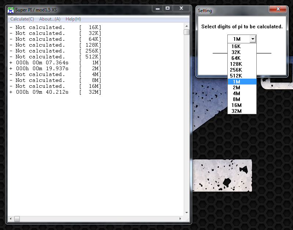293x230 pixels.
Task: Open the About...(A) menu
Action: 50,19
